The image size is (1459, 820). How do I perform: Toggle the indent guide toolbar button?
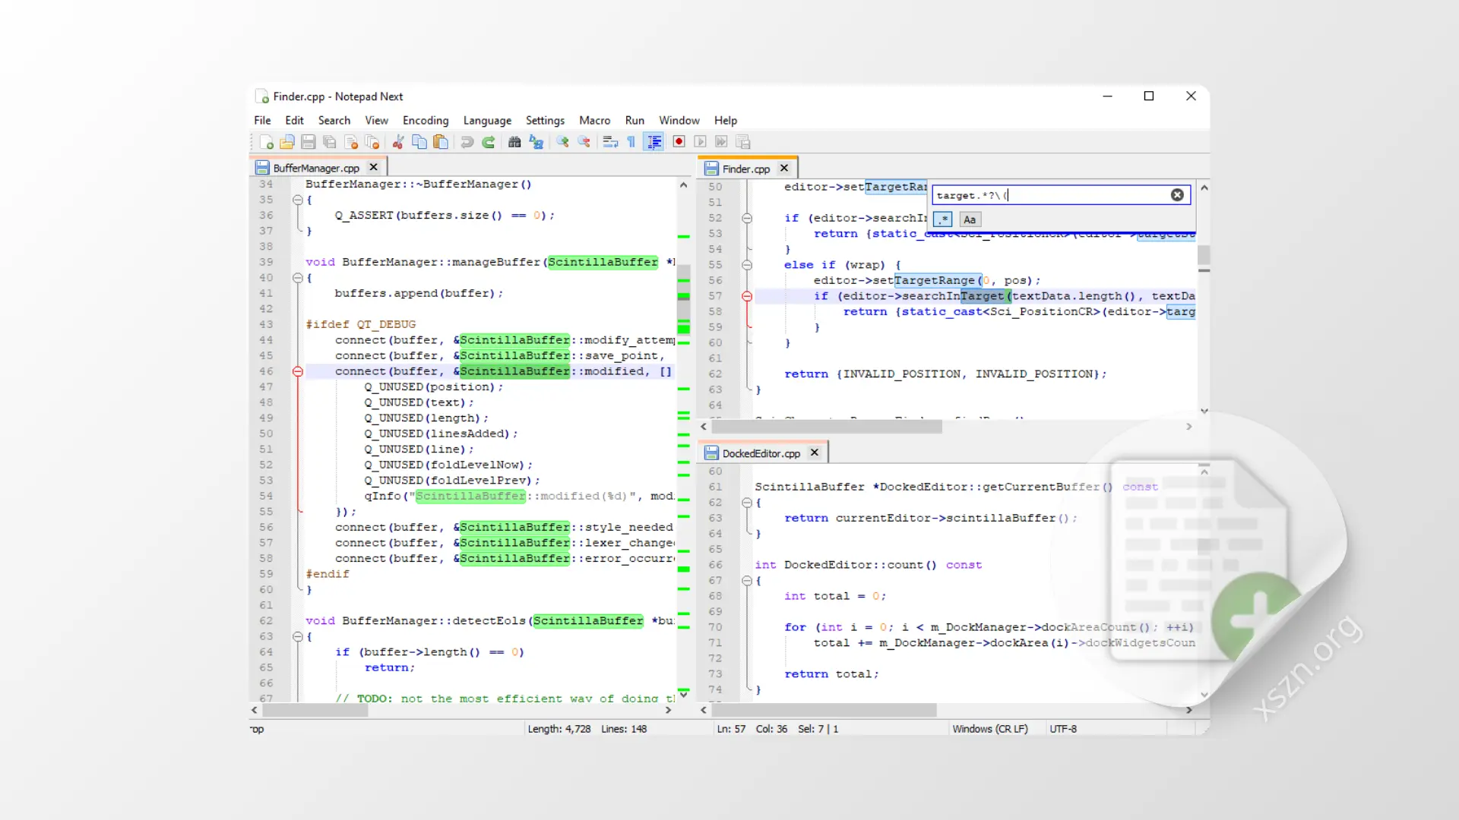(654, 142)
